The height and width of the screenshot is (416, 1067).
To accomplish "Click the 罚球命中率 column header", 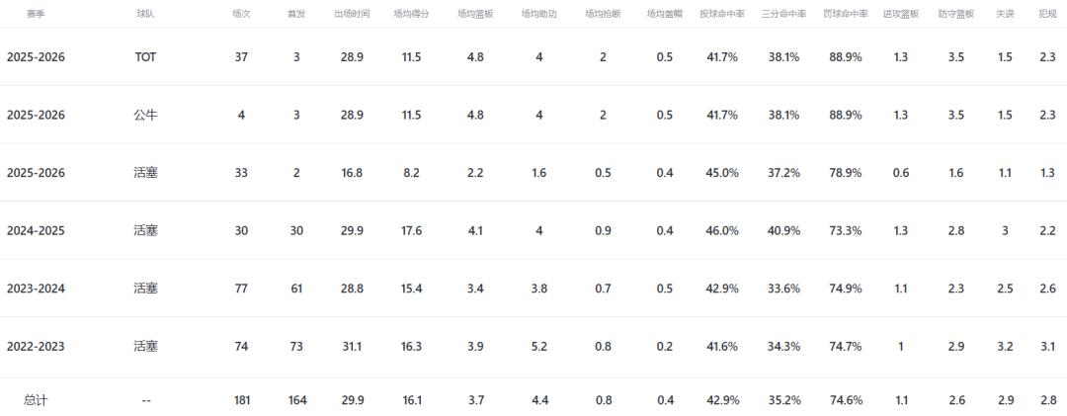I will point(846,15).
